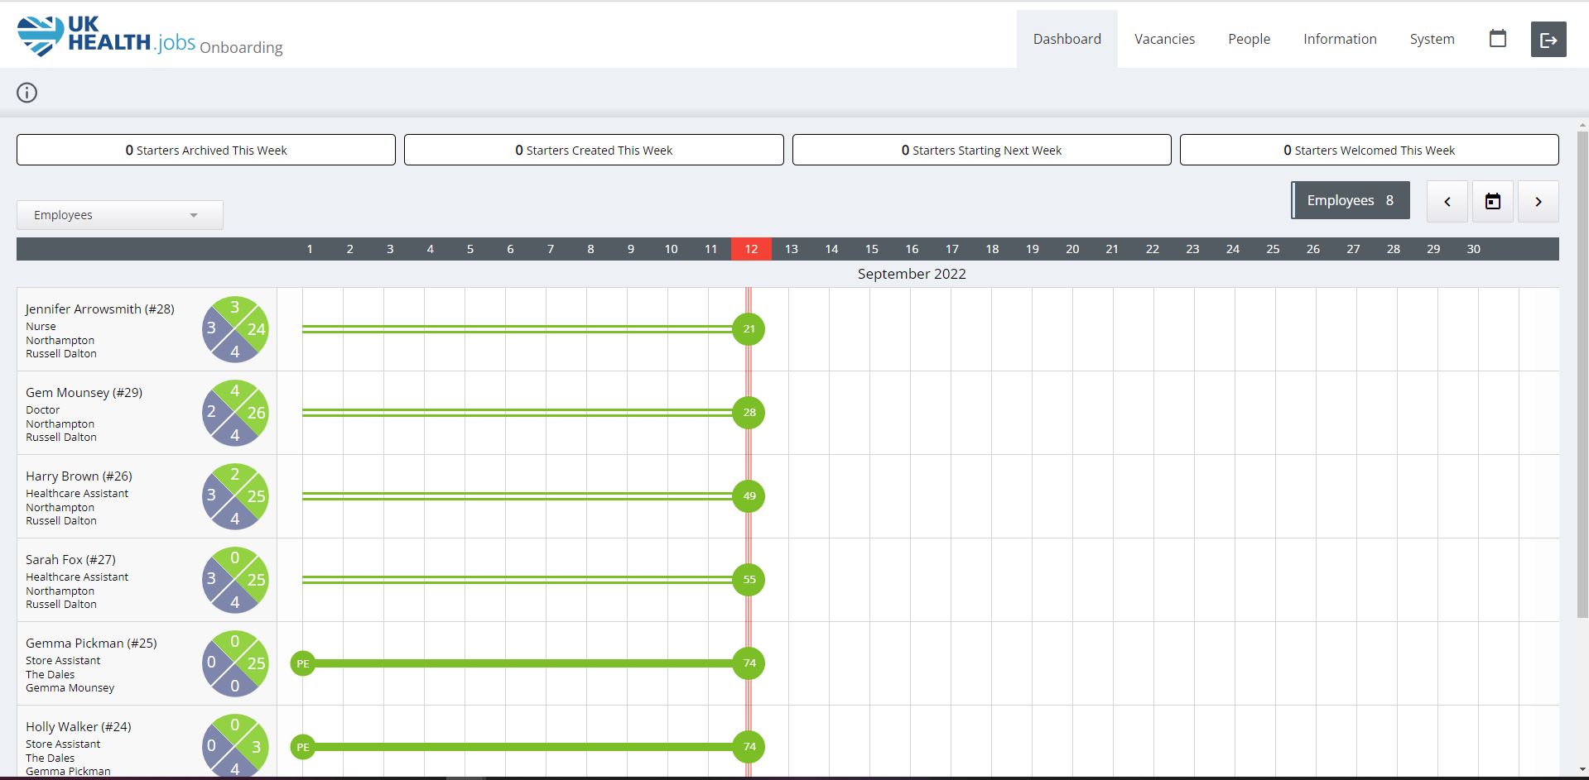This screenshot has height=780, width=1589.
Task: Open the Vacancies menu
Action: tap(1164, 39)
